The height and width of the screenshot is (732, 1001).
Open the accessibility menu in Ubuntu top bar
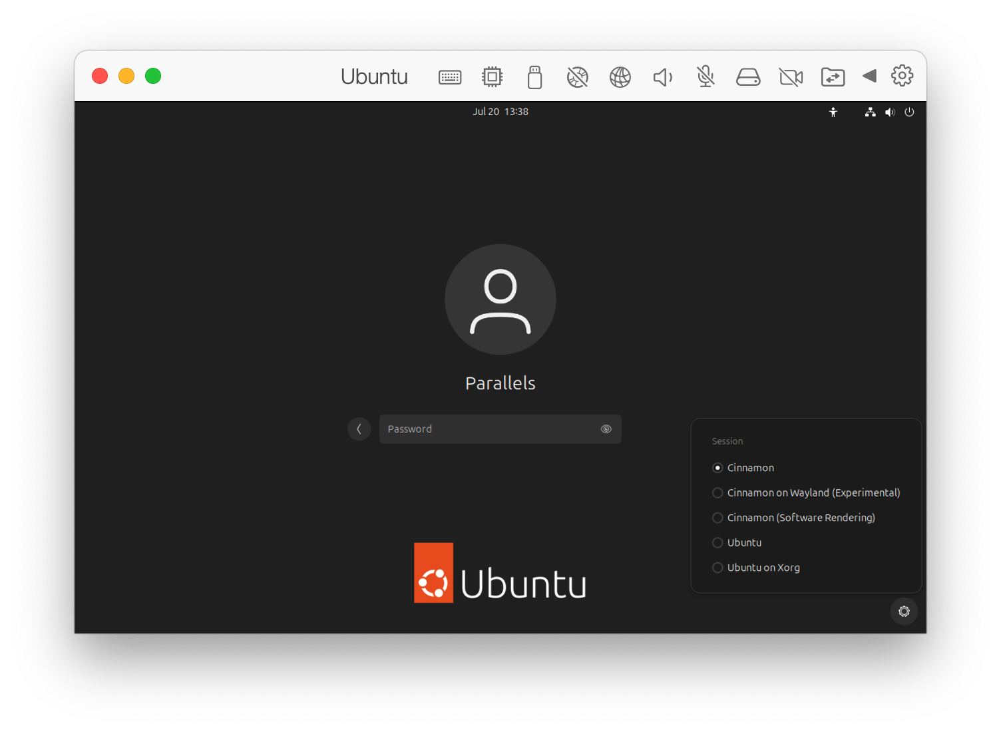833,112
